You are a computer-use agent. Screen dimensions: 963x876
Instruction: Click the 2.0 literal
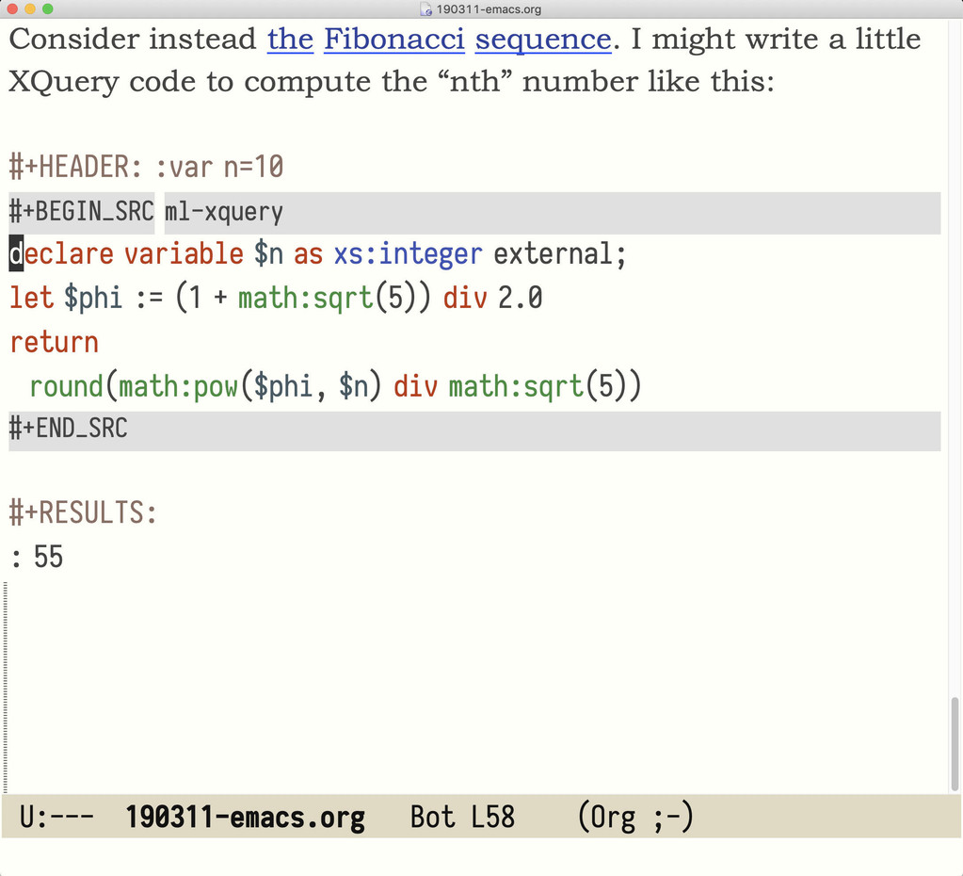[x=521, y=298]
